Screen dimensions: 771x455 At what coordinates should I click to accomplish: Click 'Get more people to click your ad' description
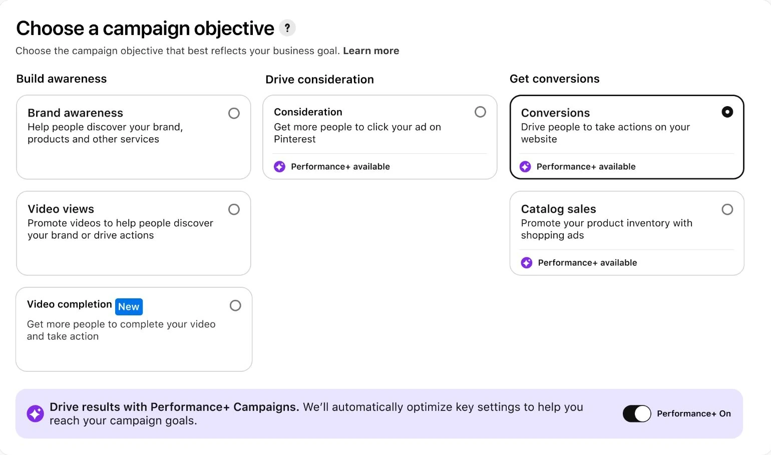click(x=357, y=133)
